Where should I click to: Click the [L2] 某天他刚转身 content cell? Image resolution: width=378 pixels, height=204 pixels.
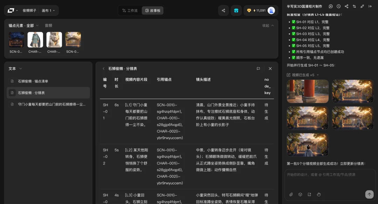coord(136,160)
